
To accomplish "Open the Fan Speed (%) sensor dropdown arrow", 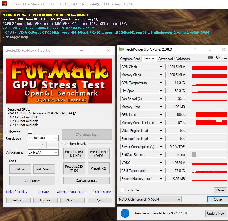I will [161, 99].
